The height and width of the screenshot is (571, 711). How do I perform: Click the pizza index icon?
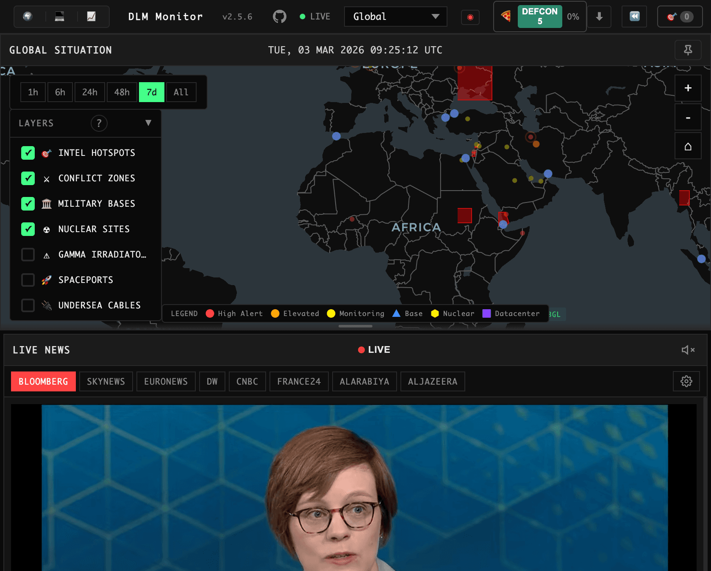tap(506, 17)
